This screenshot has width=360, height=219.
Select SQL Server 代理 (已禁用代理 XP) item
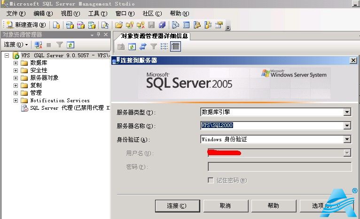(x=70, y=108)
